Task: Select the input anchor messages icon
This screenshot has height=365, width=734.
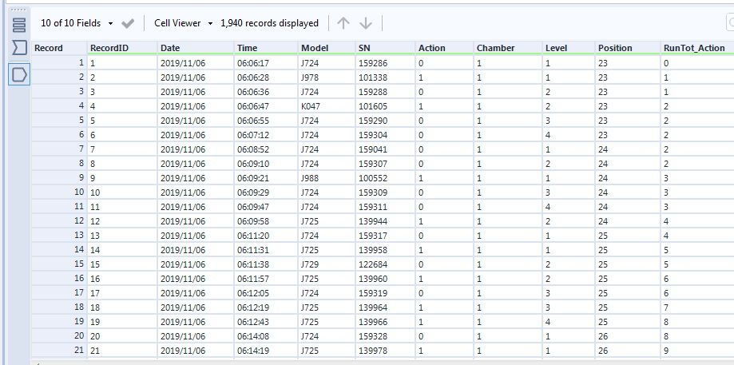Action: (x=18, y=48)
